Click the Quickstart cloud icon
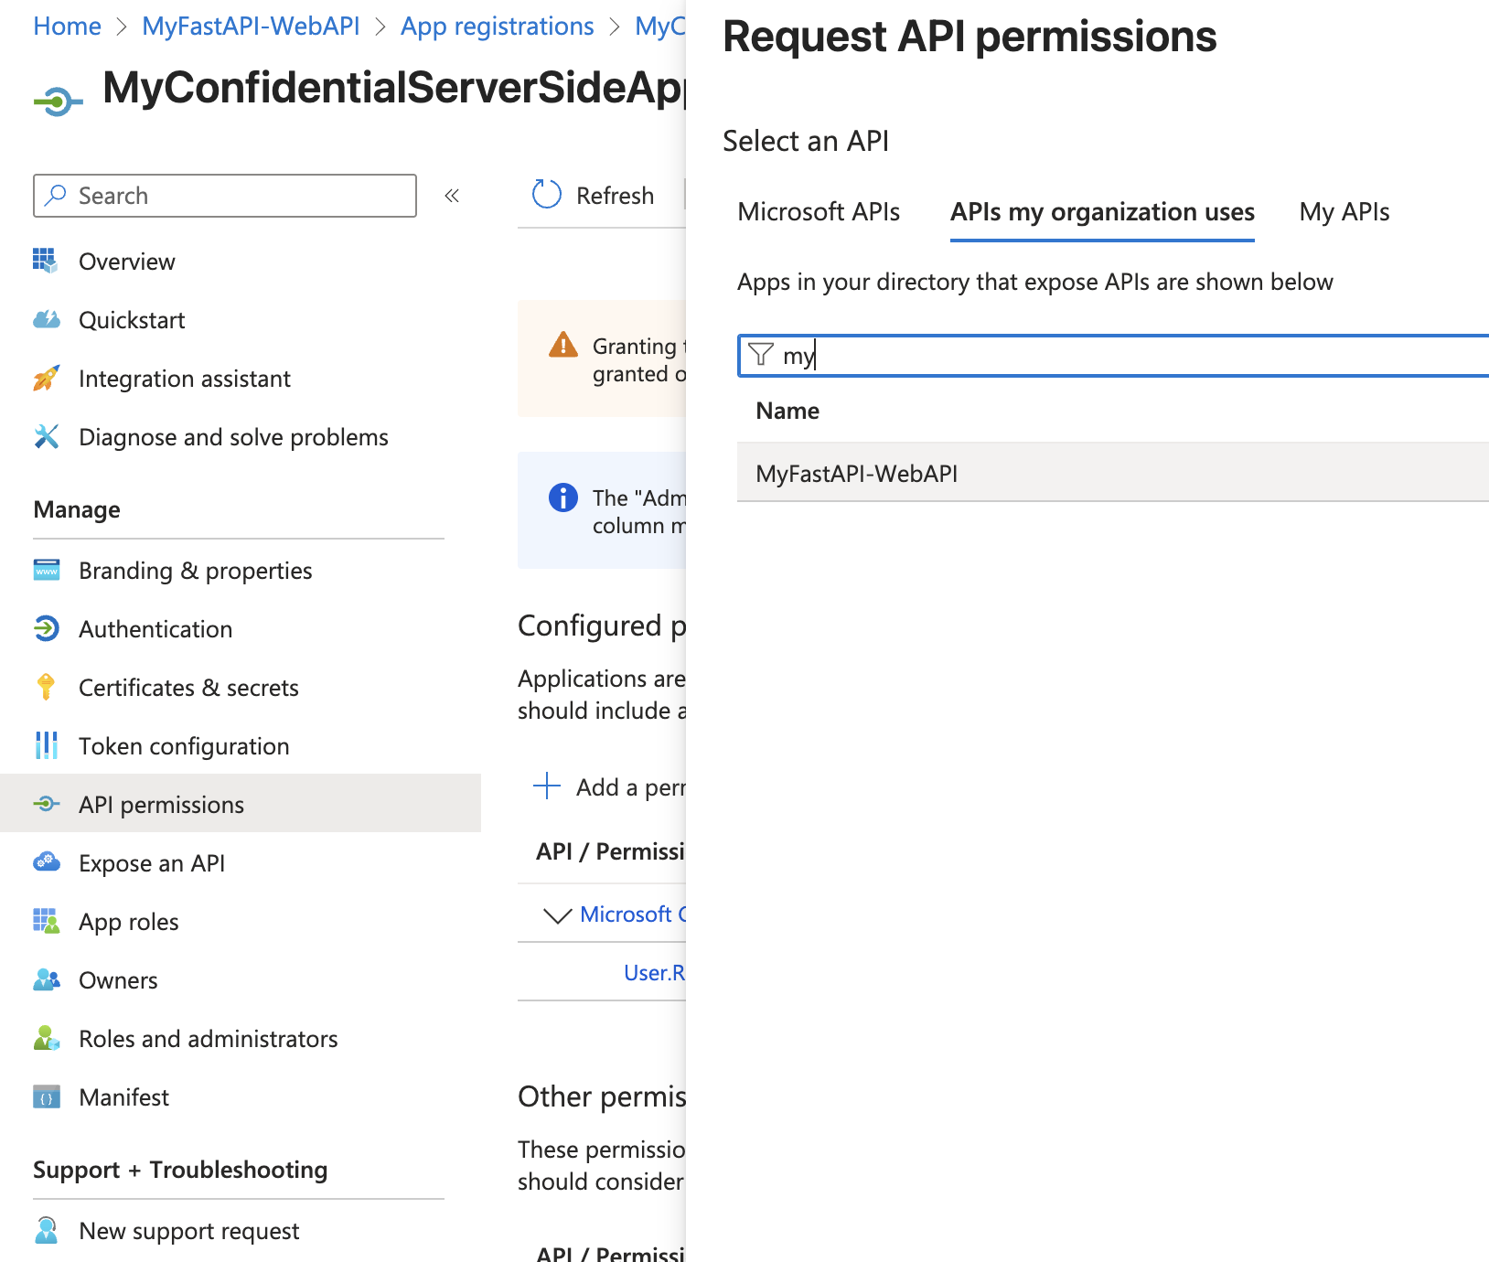1489x1262 pixels. click(46, 320)
